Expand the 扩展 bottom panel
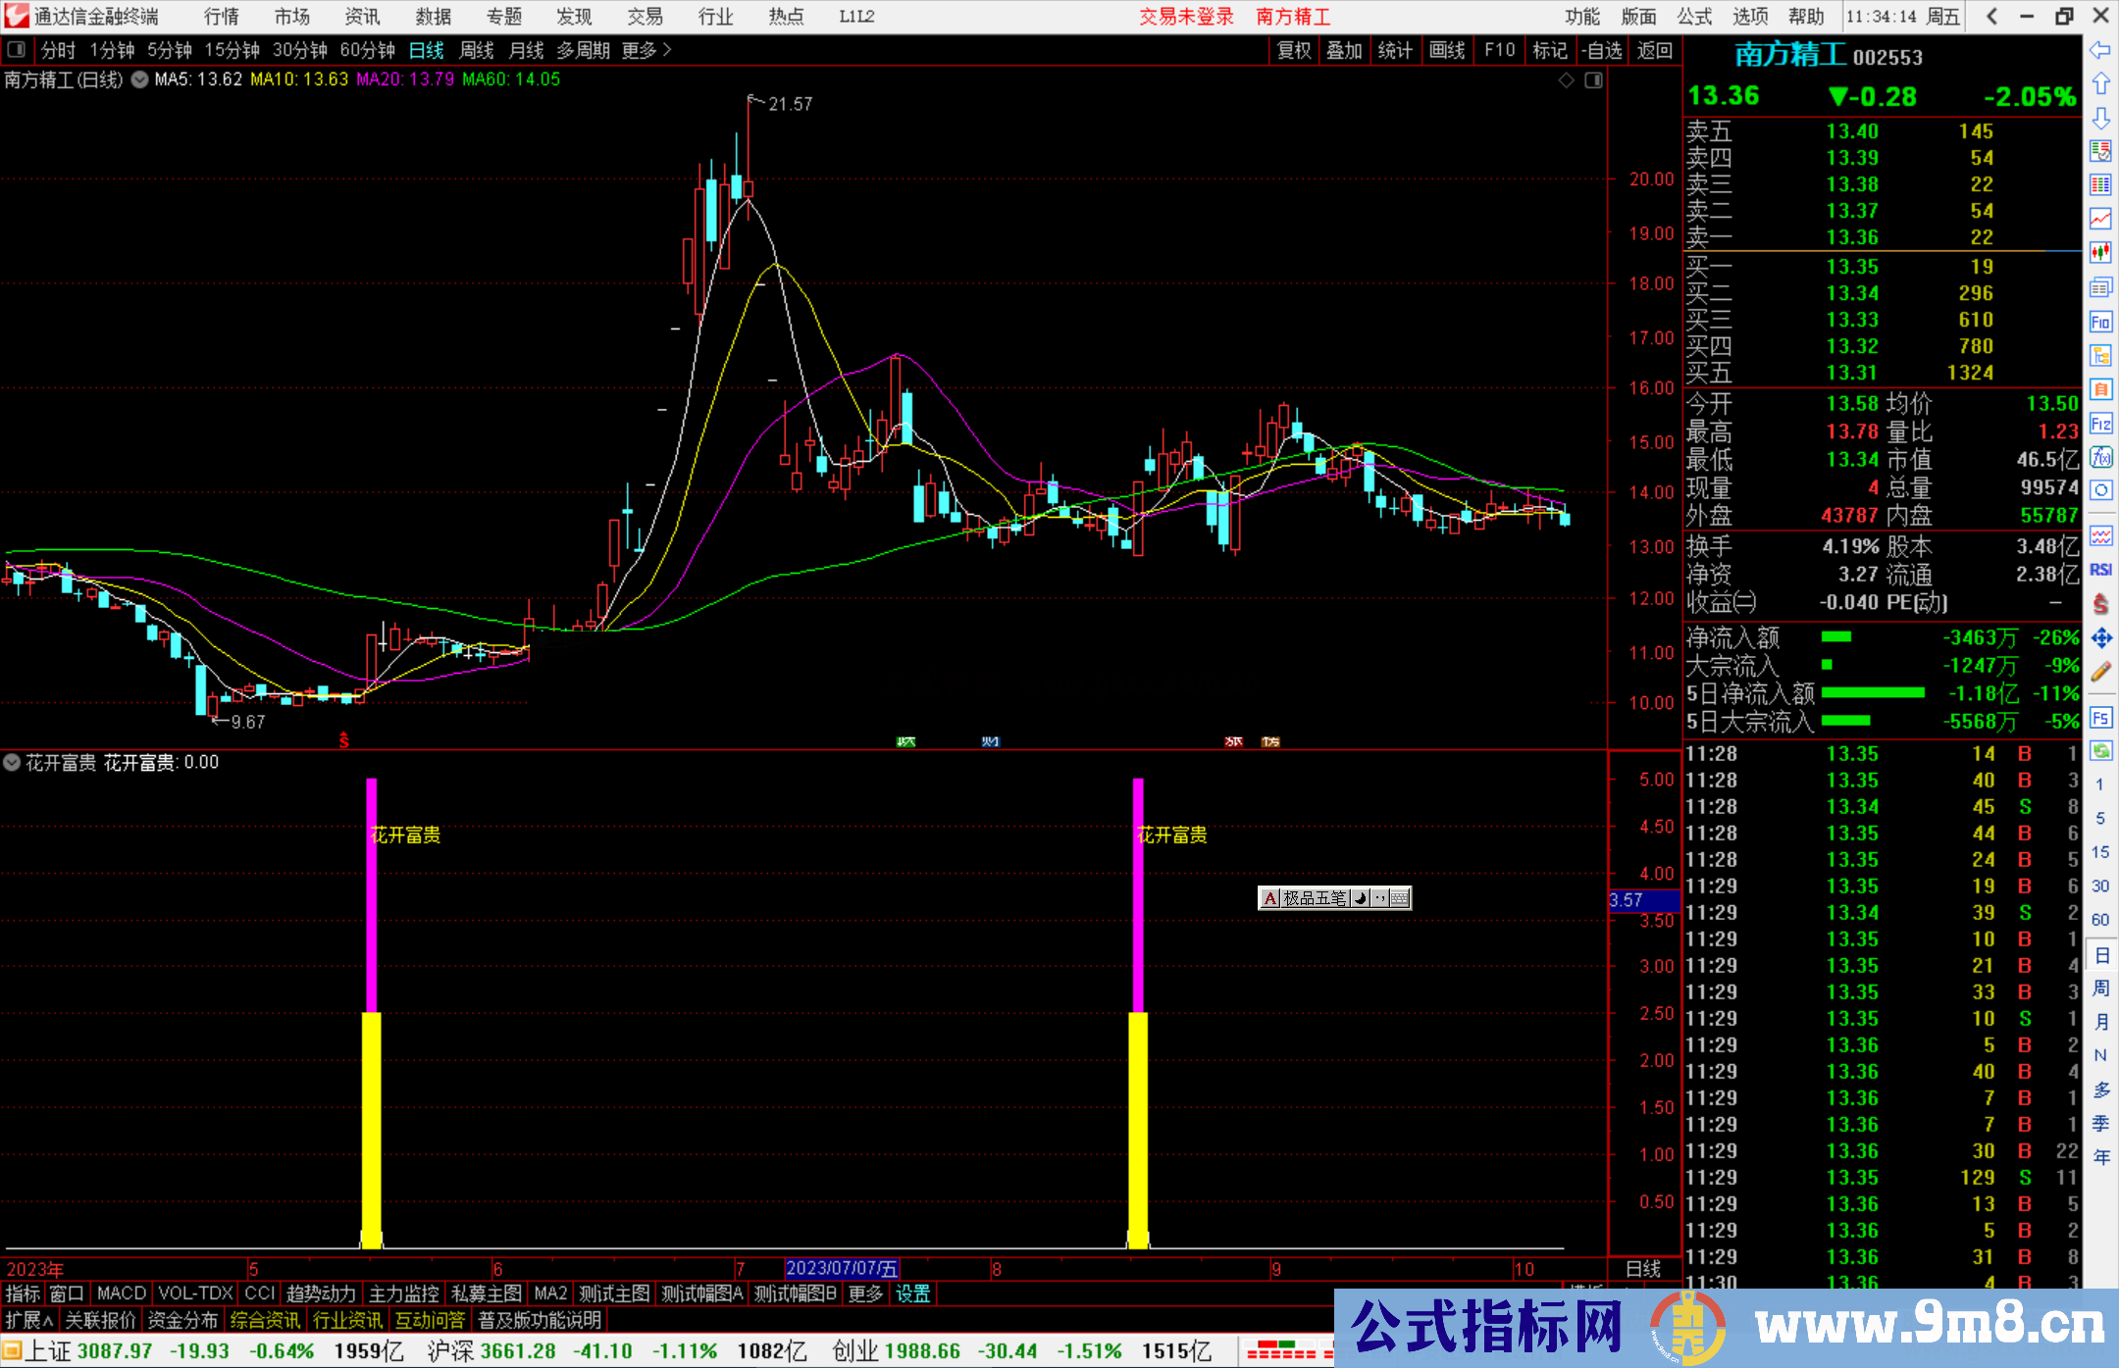Image resolution: width=2119 pixels, height=1368 pixels. (x=29, y=1320)
